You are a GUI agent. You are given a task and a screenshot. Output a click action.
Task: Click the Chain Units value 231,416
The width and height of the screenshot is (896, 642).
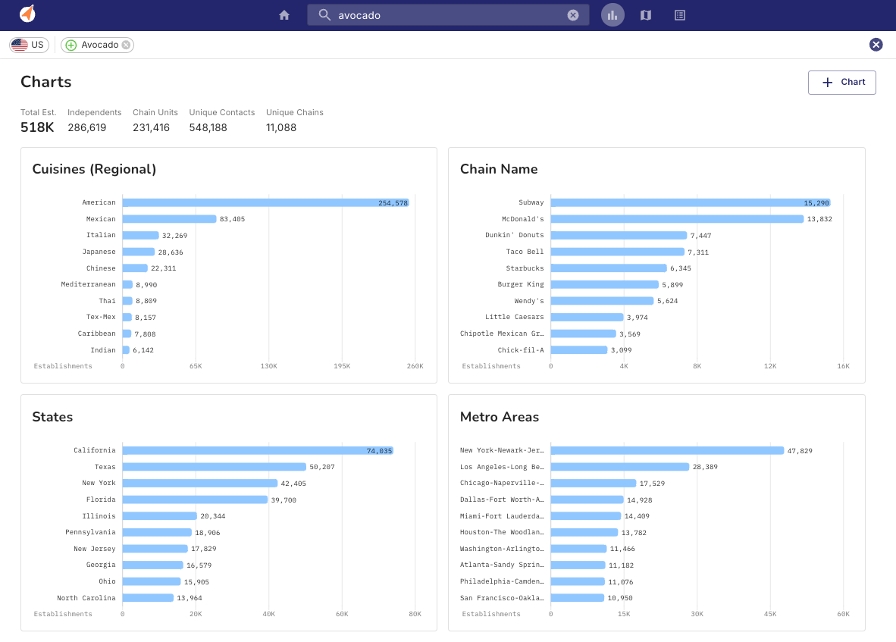click(152, 127)
